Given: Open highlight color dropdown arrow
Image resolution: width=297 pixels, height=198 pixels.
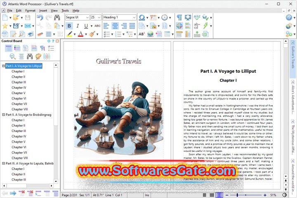Looking at the screenshot, I should point(74,34).
